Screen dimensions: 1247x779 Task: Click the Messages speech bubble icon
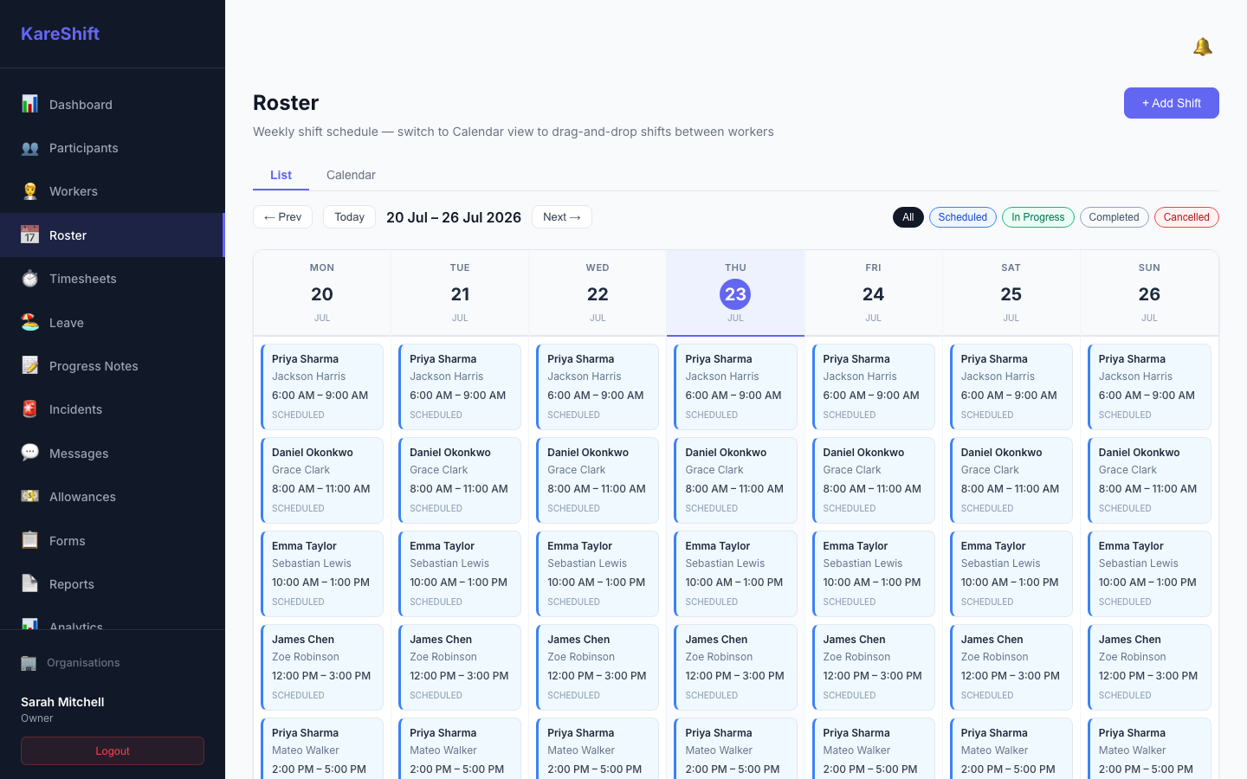[x=29, y=453]
